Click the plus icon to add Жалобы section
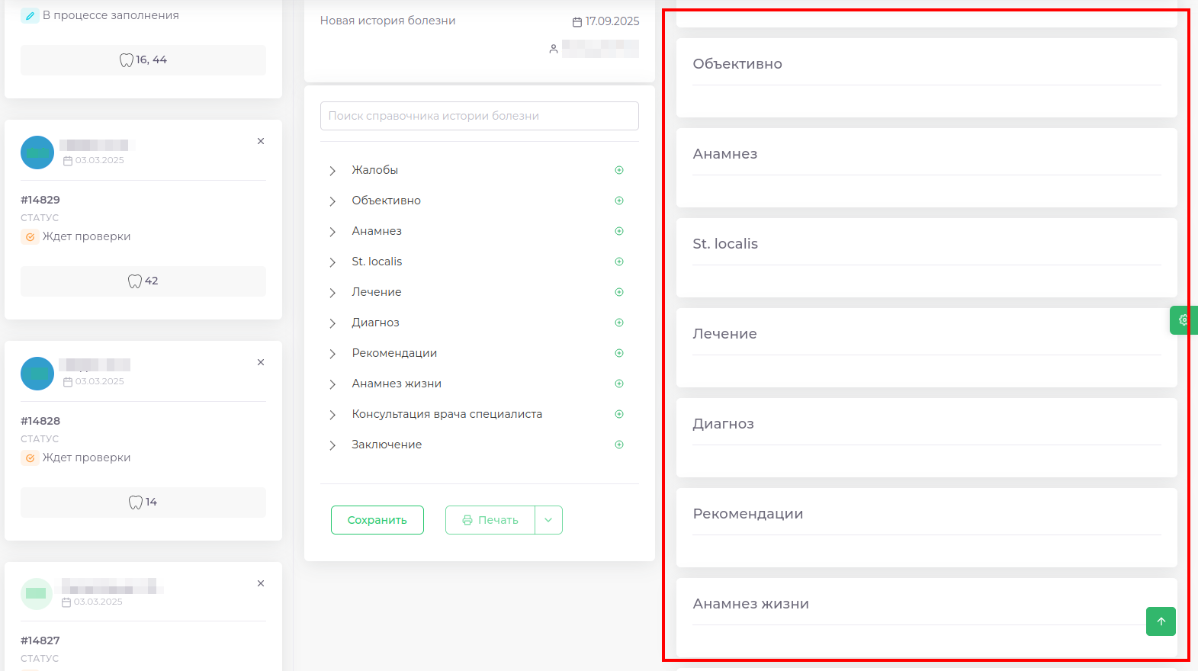 tap(619, 169)
